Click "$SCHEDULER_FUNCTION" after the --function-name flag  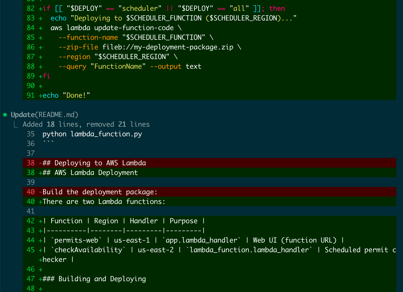[164, 37]
